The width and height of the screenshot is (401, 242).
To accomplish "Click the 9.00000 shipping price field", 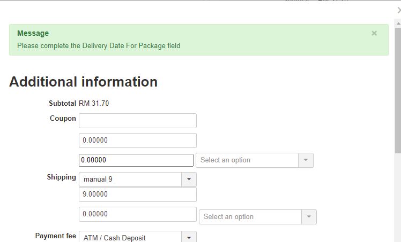I will (x=137, y=194).
